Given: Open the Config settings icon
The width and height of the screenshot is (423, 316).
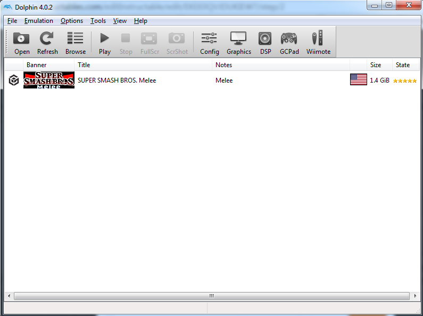Looking at the screenshot, I should click(x=209, y=43).
